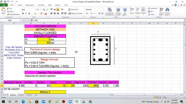The width and height of the screenshot is (186, 104).
Task: Select the Sheet2 worksheet tab
Action: [21, 95]
